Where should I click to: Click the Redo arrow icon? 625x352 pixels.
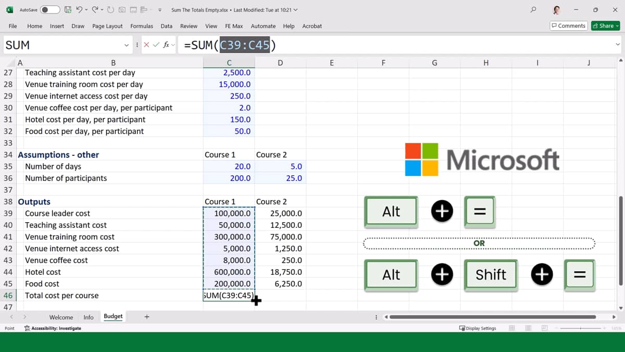[x=95, y=10]
